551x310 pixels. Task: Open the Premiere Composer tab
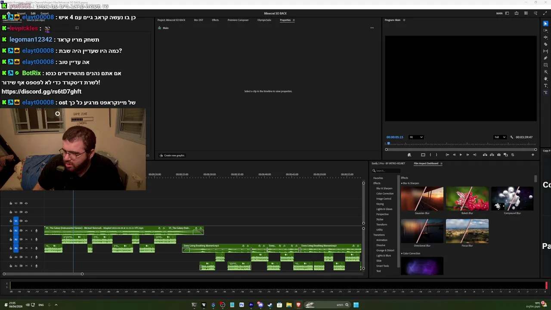(x=238, y=20)
